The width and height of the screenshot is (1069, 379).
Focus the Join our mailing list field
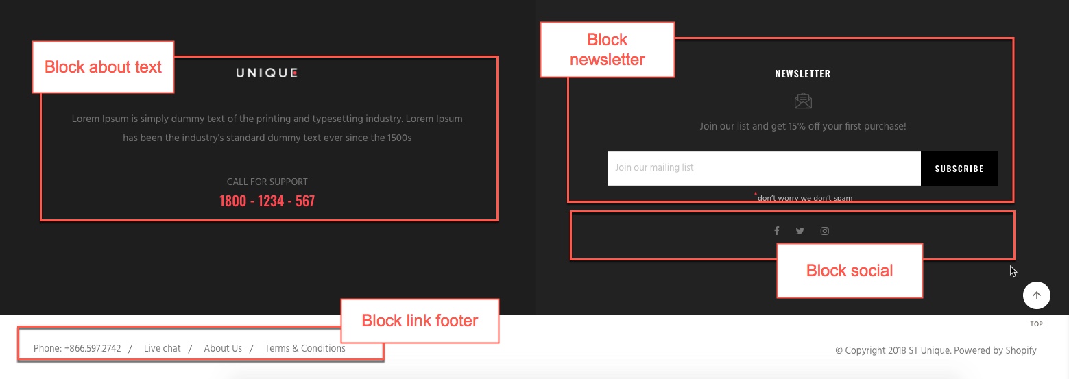[764, 169]
